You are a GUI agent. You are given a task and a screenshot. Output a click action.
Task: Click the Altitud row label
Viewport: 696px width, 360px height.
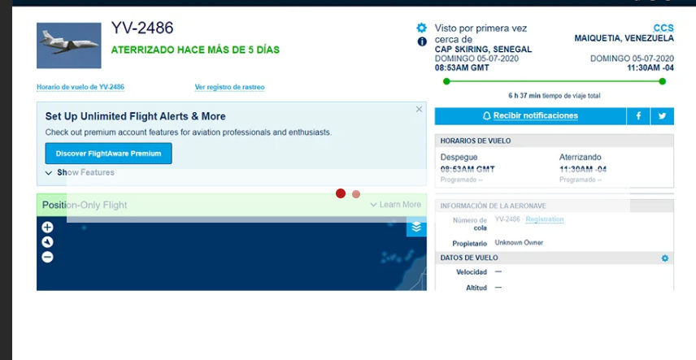[476, 288]
